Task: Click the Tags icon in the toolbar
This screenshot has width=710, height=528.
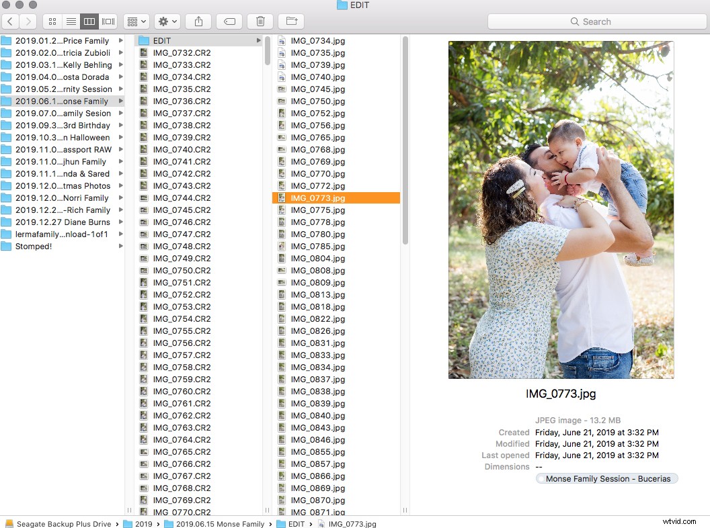Action: pos(229,21)
